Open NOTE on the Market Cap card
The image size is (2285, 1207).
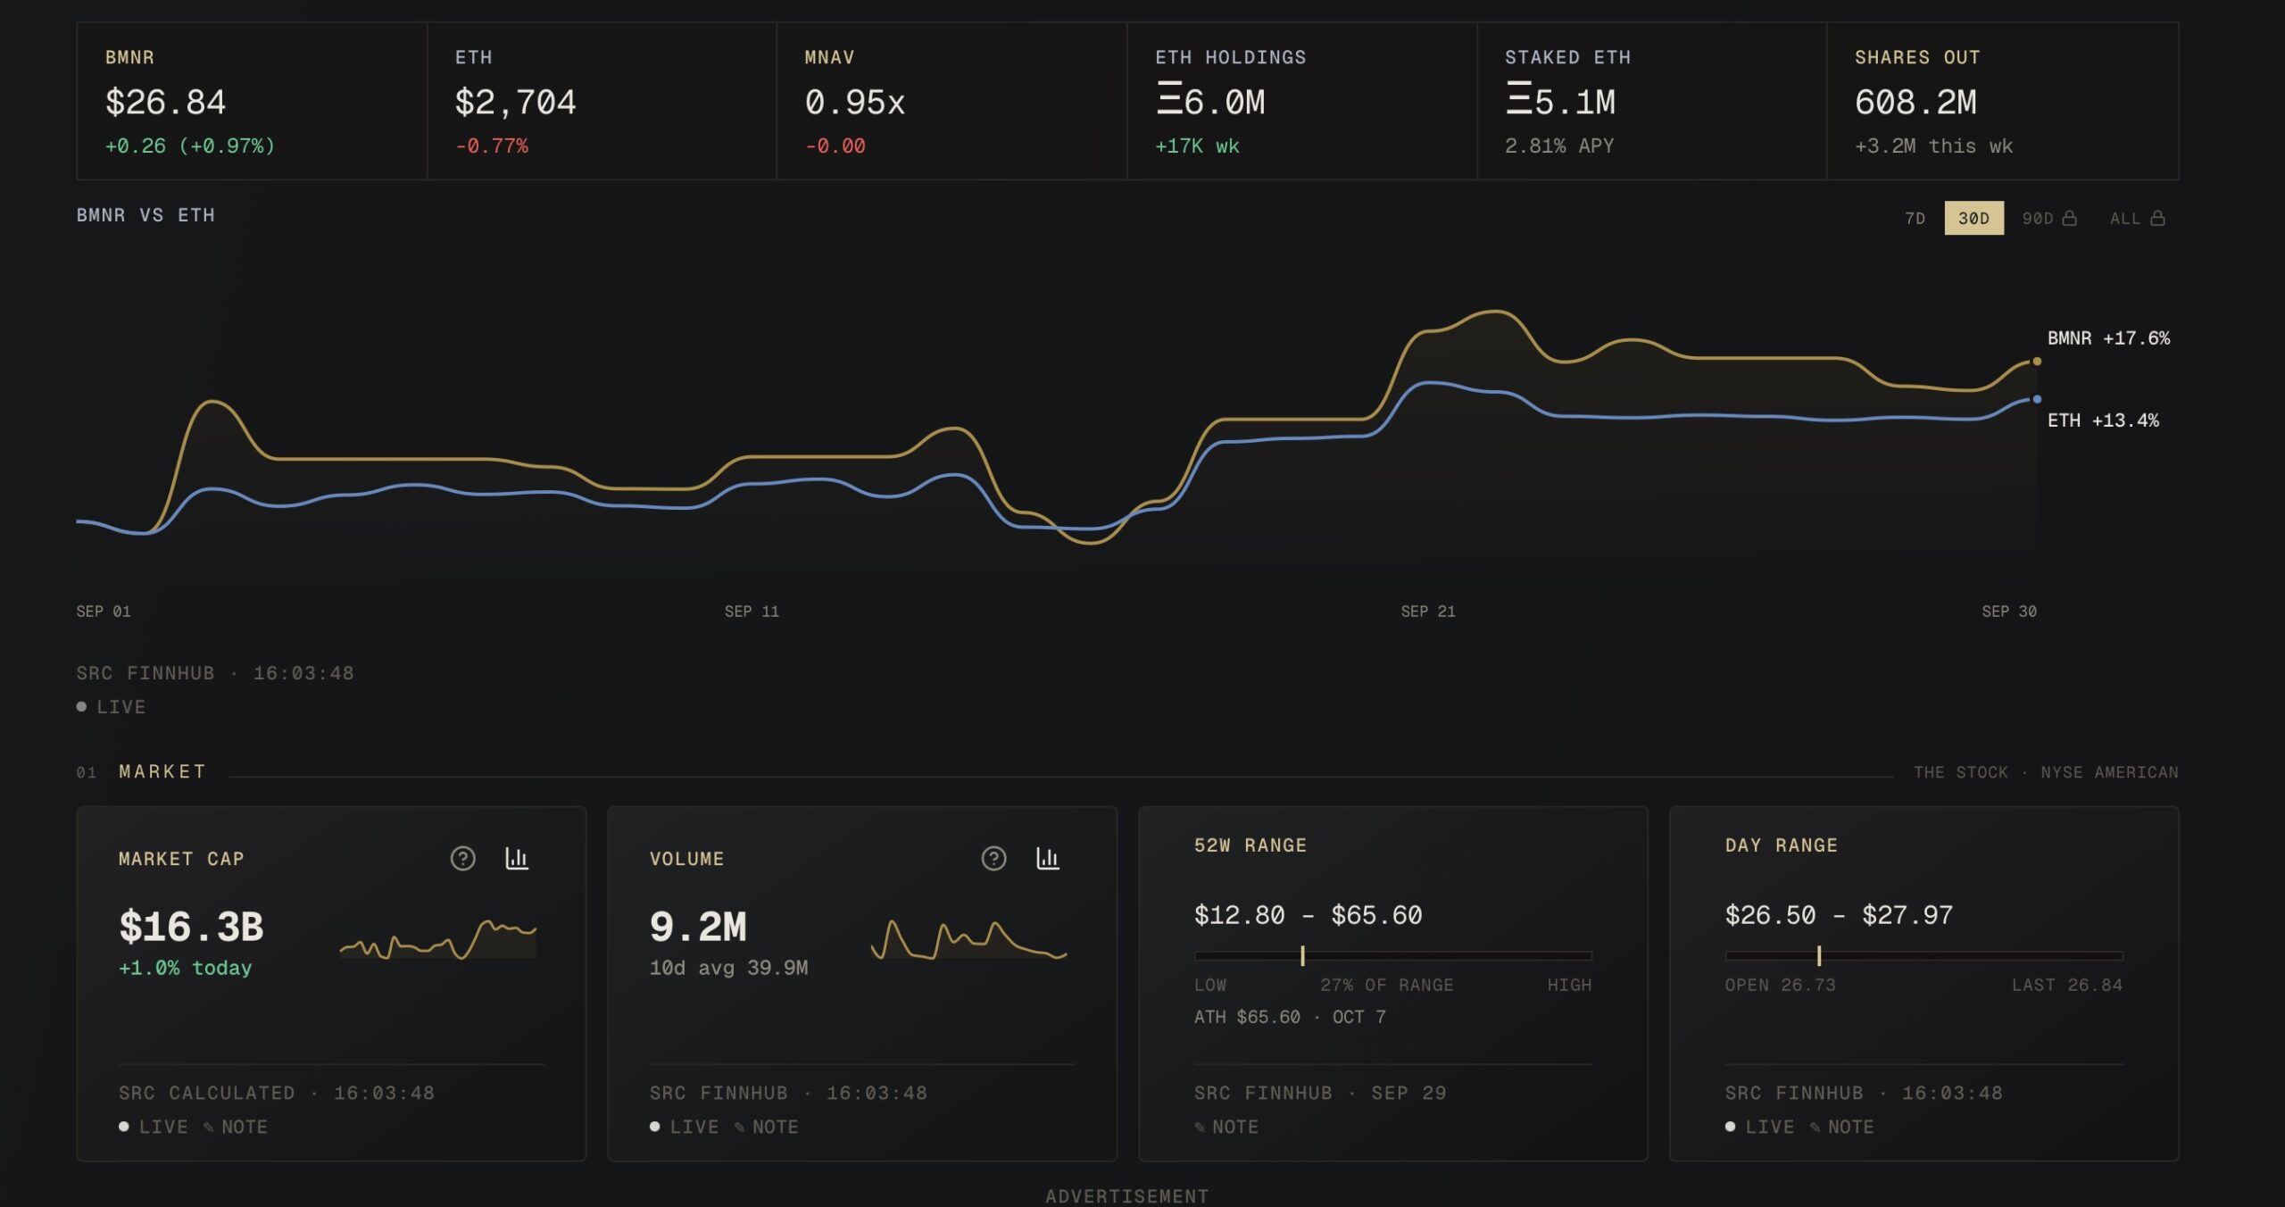[x=236, y=1127]
